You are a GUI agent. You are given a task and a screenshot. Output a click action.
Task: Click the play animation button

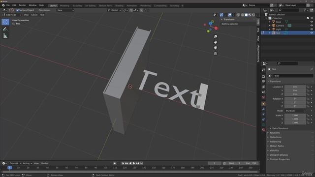tap(134, 163)
